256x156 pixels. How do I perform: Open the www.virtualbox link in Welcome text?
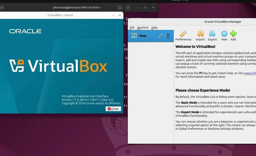pos(250,73)
